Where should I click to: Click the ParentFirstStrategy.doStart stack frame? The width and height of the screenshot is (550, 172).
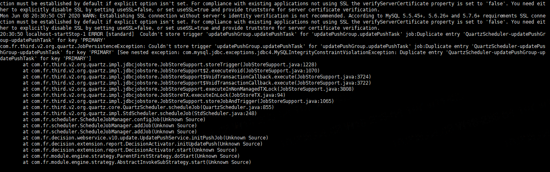pyautogui.click(x=131, y=156)
